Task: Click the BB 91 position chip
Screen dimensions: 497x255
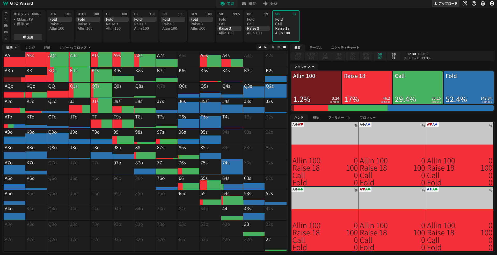Action: pyautogui.click(x=393, y=56)
